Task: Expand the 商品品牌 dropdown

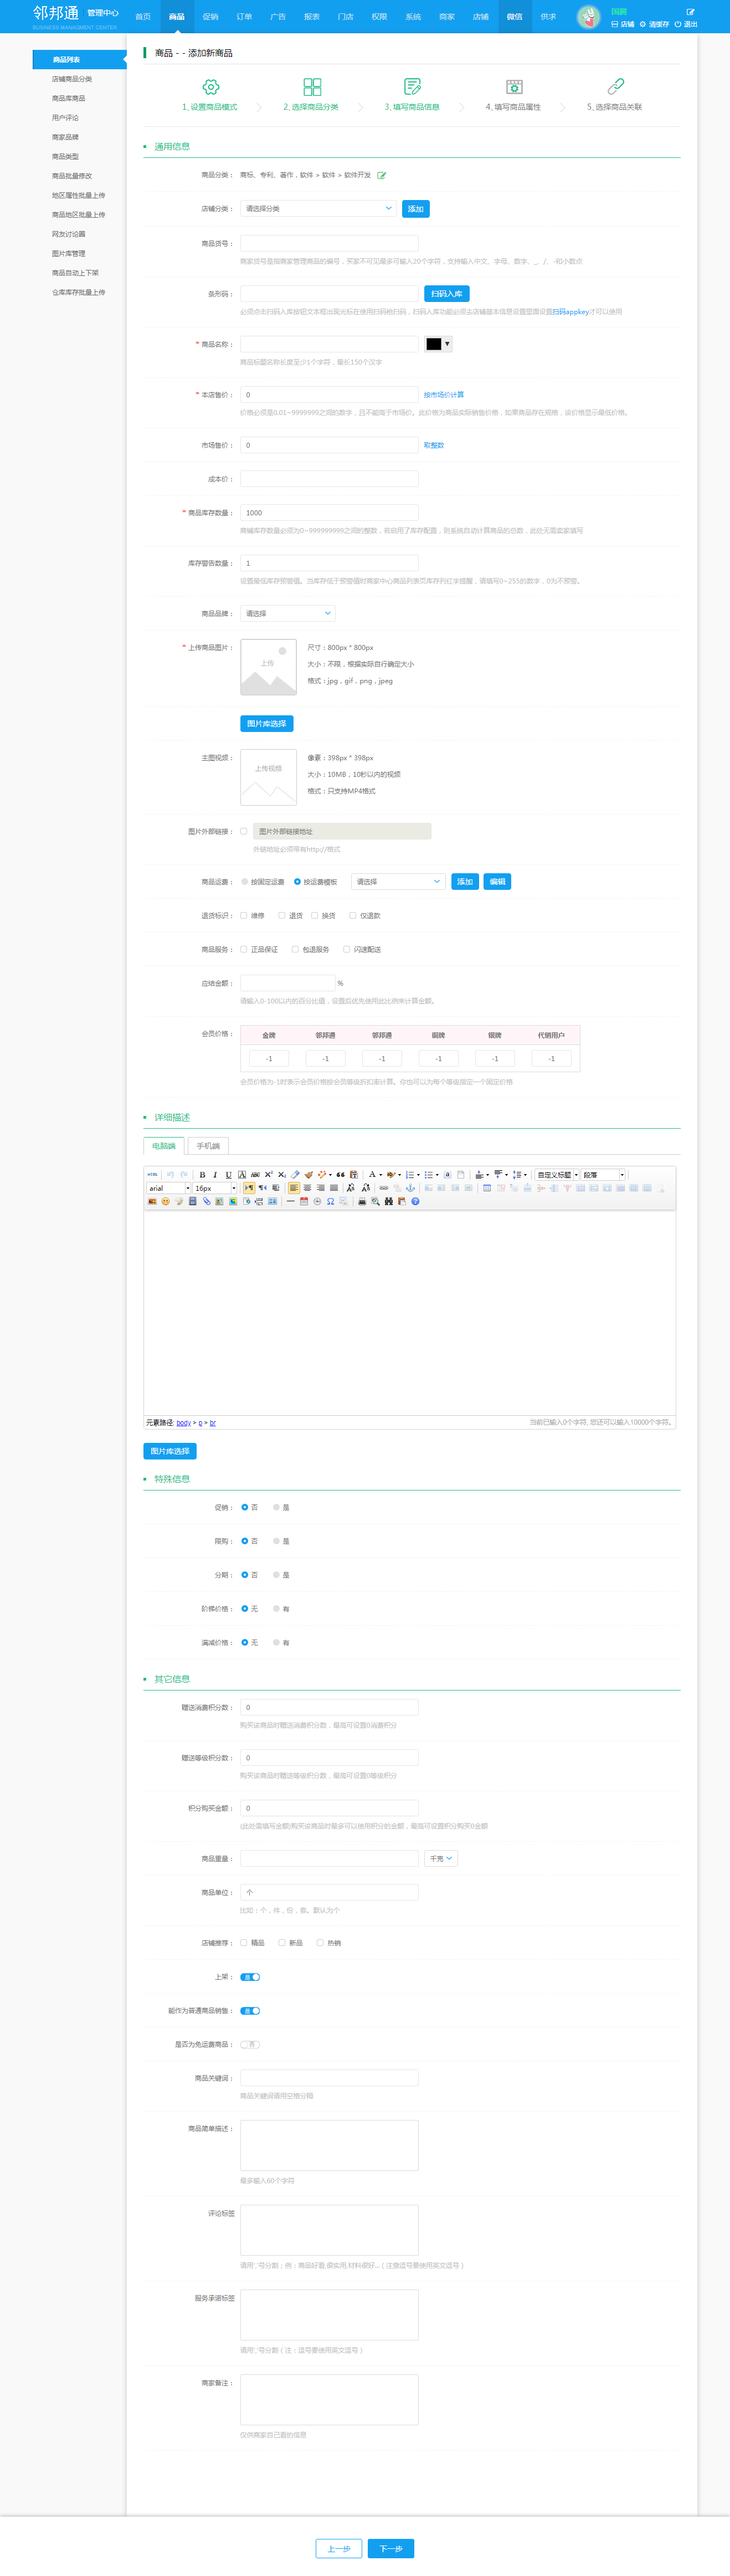Action: 287,613
